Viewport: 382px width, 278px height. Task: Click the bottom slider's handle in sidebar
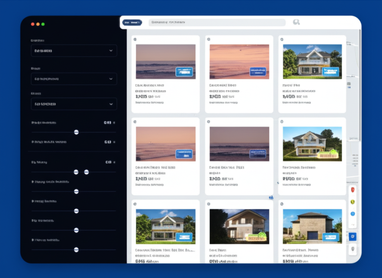(76, 250)
